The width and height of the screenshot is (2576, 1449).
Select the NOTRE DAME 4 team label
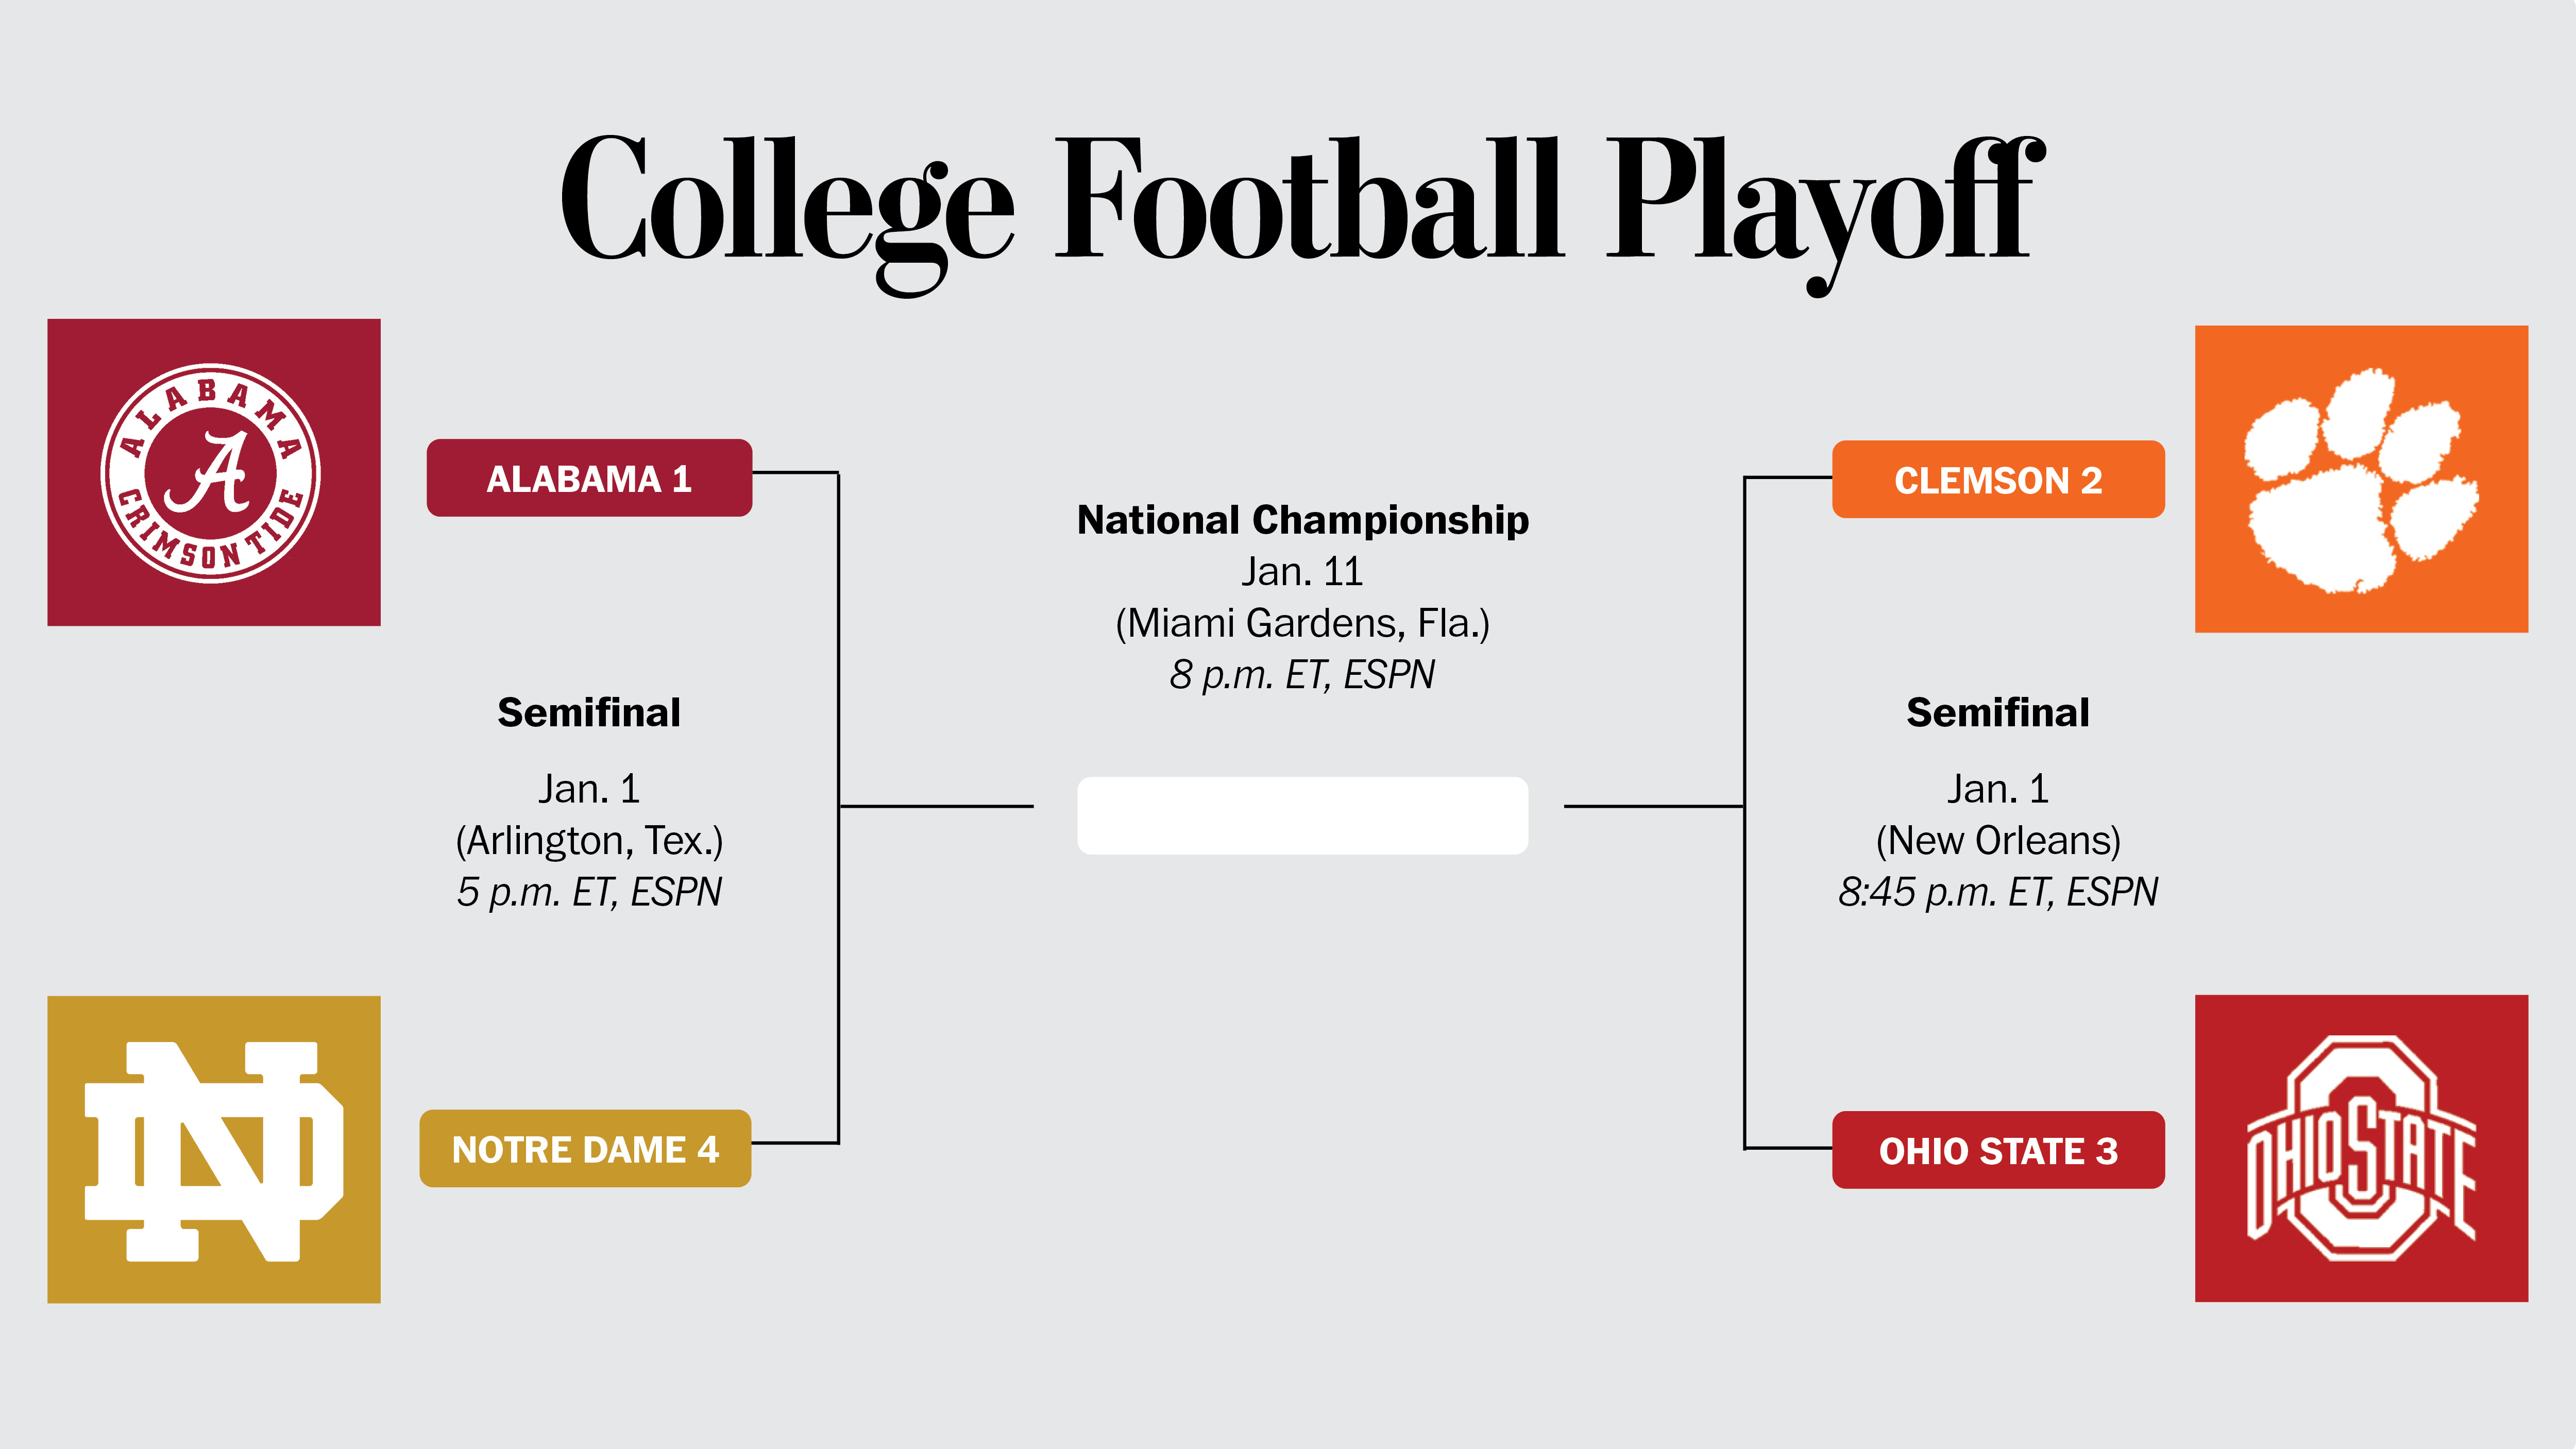pyautogui.click(x=585, y=1148)
